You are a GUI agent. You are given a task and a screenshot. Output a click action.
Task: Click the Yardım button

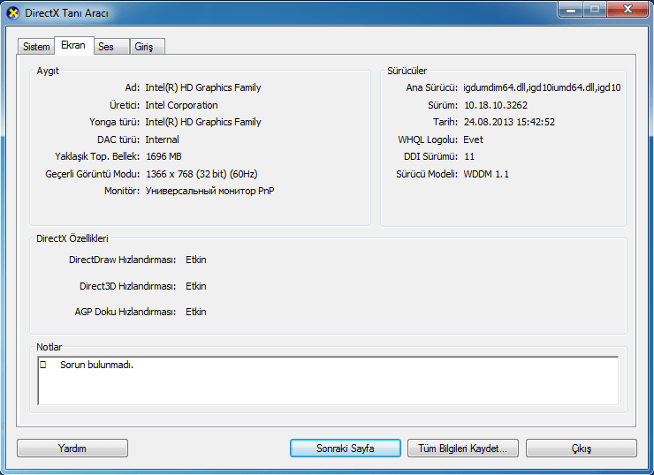[72, 449]
